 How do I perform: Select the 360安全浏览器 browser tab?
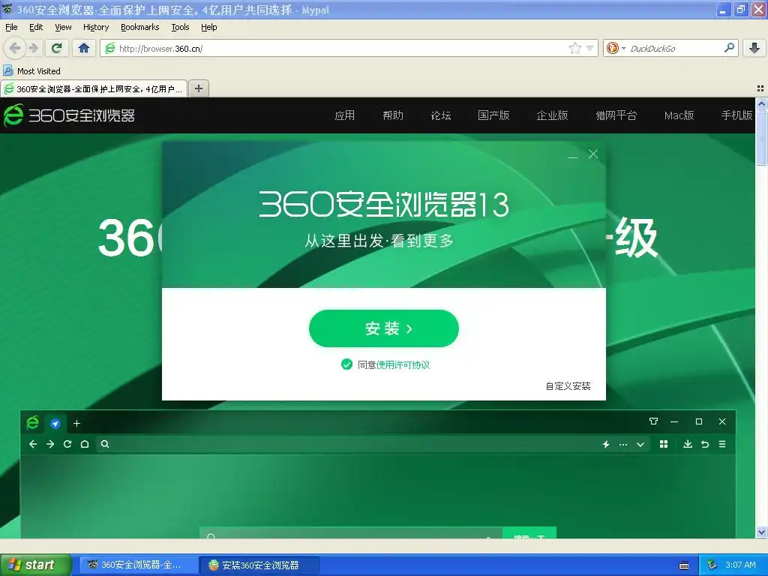pyautogui.click(x=94, y=88)
